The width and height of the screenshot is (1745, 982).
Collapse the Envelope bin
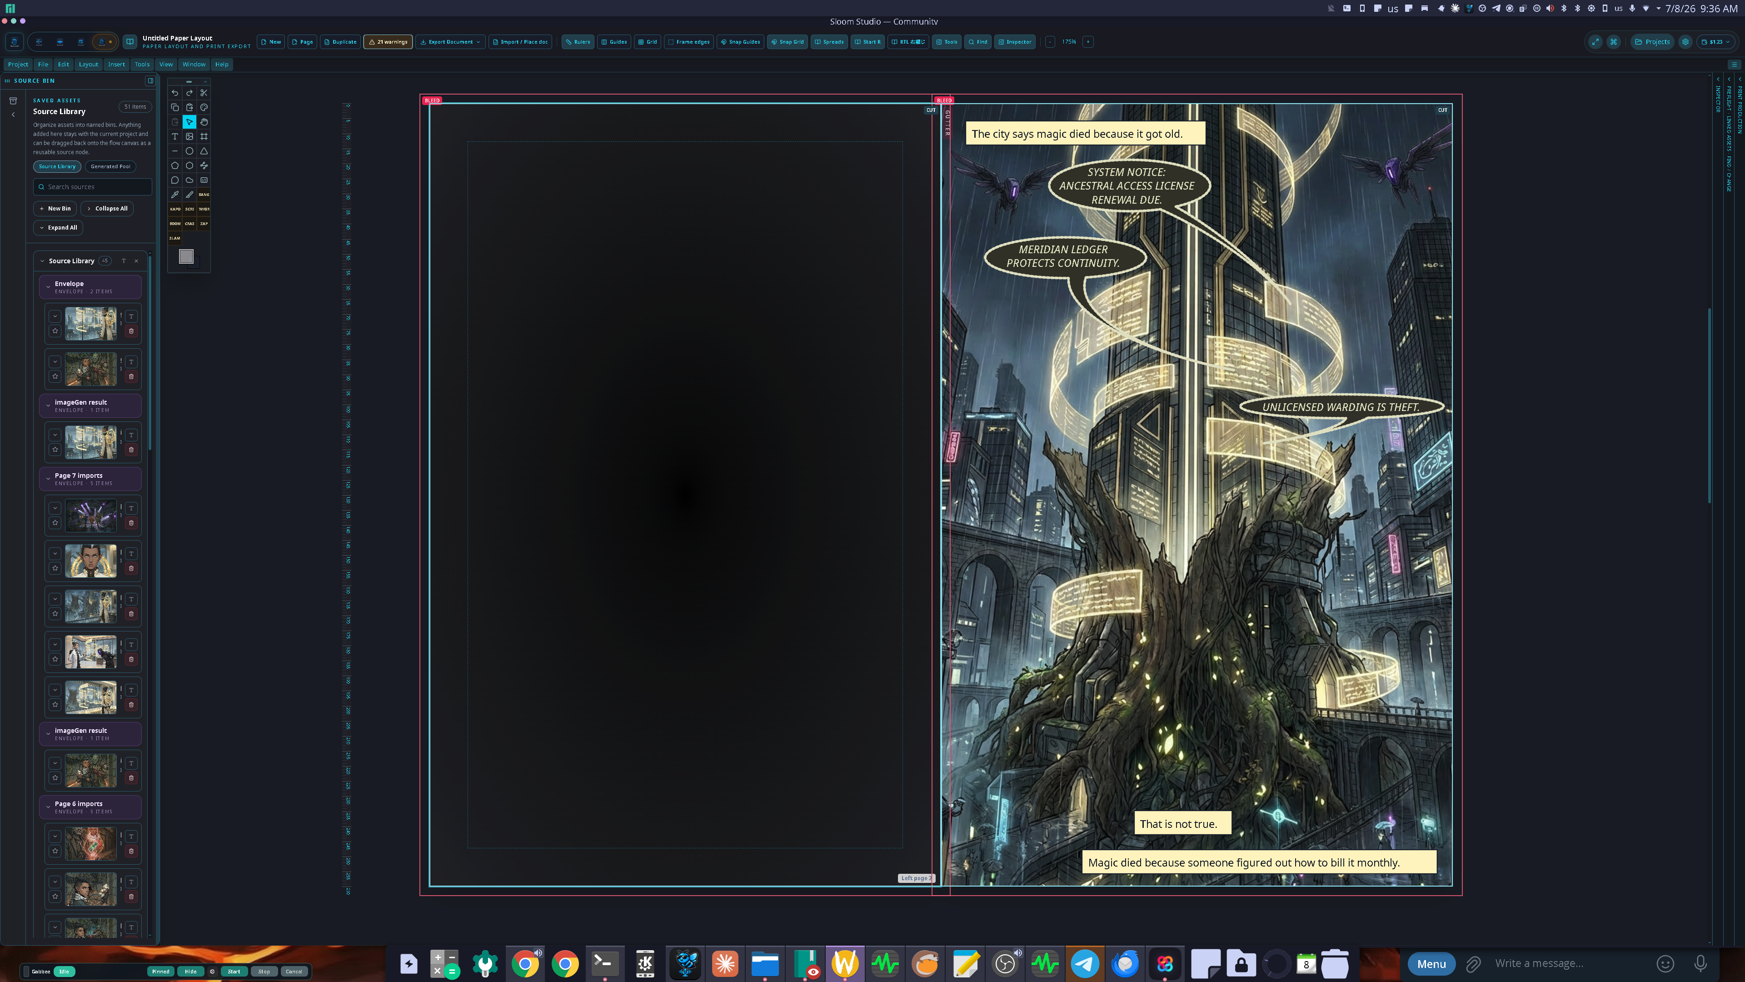[48, 287]
